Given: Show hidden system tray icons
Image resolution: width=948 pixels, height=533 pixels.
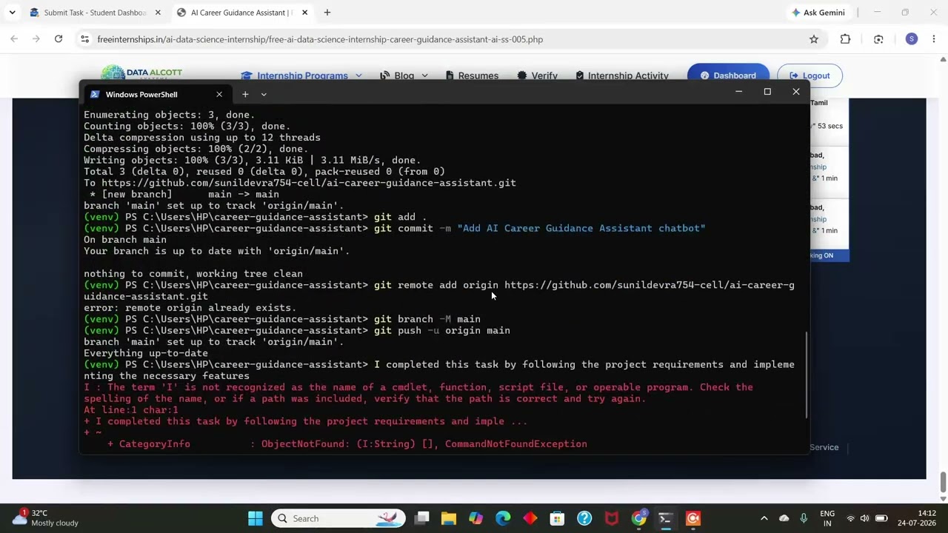Looking at the screenshot, I should coord(764,518).
